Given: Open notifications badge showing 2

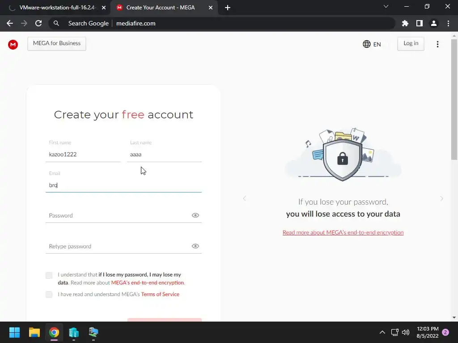Looking at the screenshot, I should pos(445,332).
